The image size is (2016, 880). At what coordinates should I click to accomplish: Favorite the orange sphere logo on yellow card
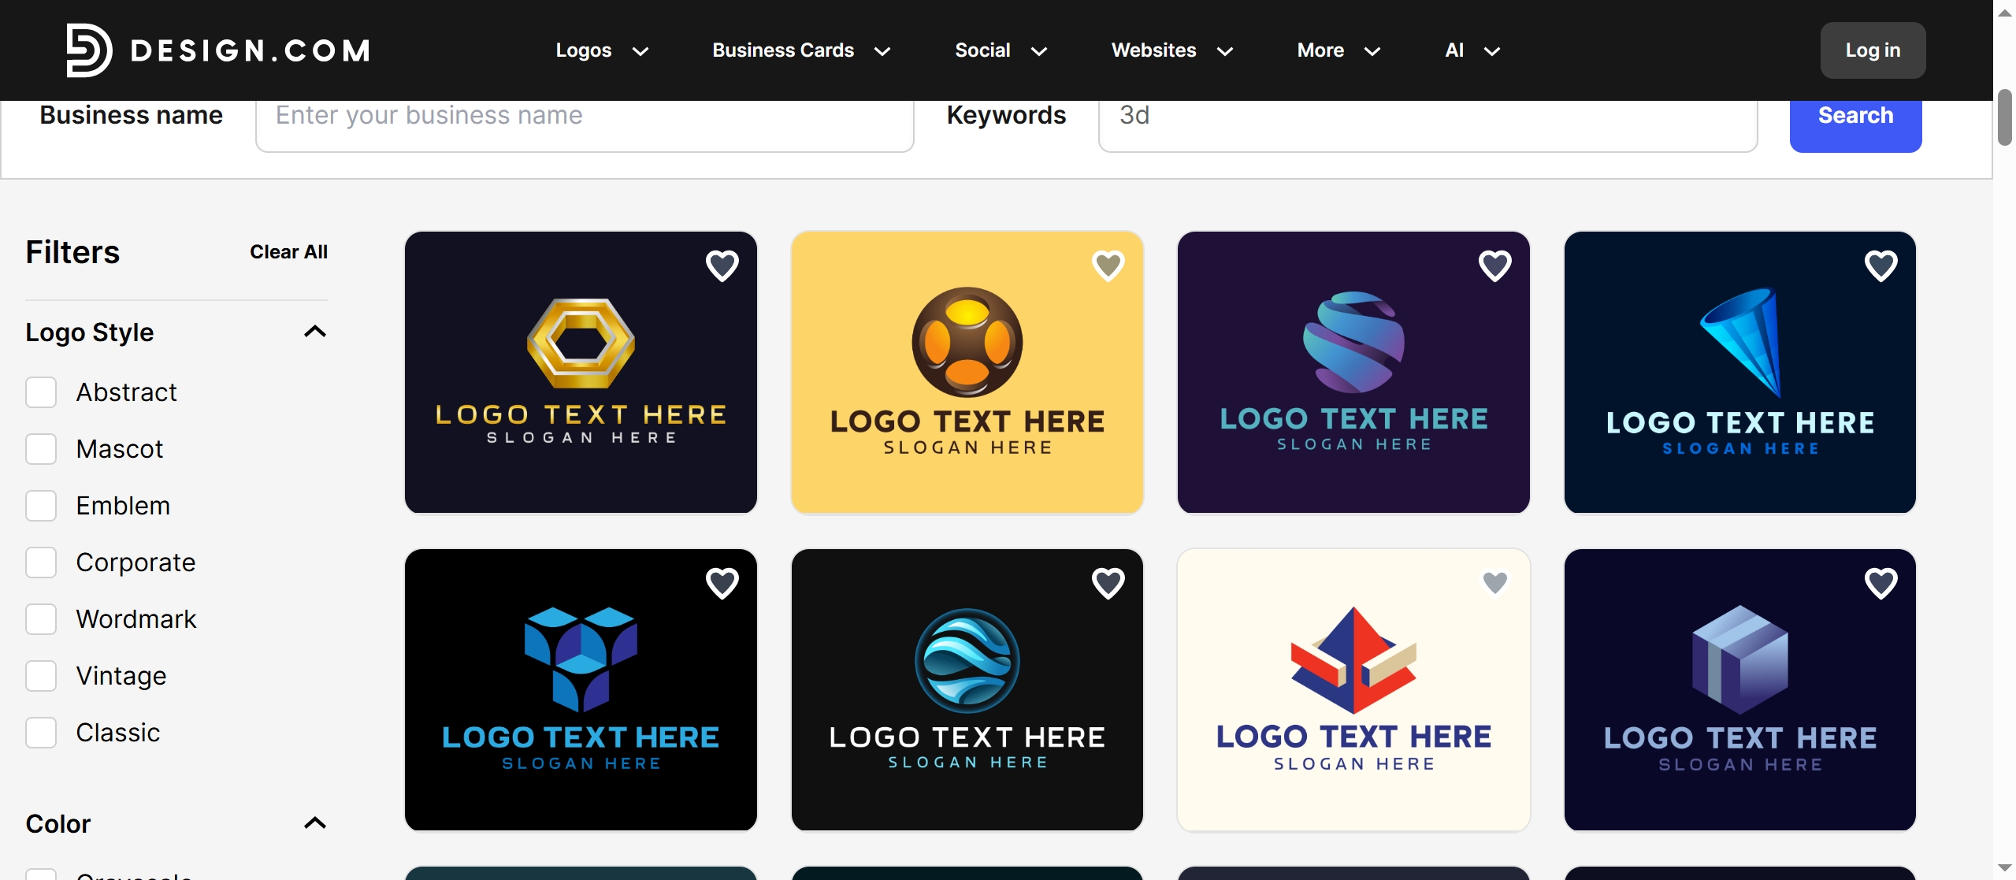point(1108,265)
